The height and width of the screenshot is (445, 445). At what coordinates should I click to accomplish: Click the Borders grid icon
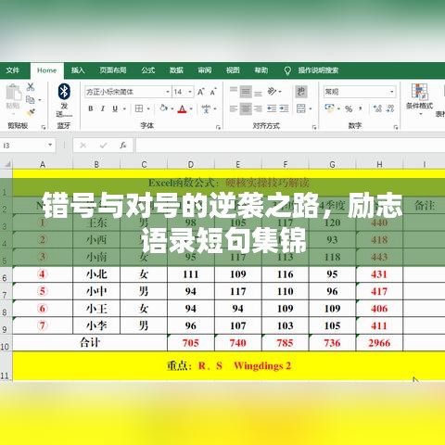tap(139, 108)
